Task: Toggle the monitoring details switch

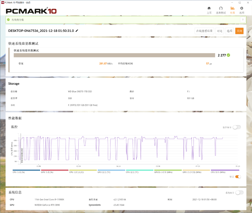Action: 237,127
